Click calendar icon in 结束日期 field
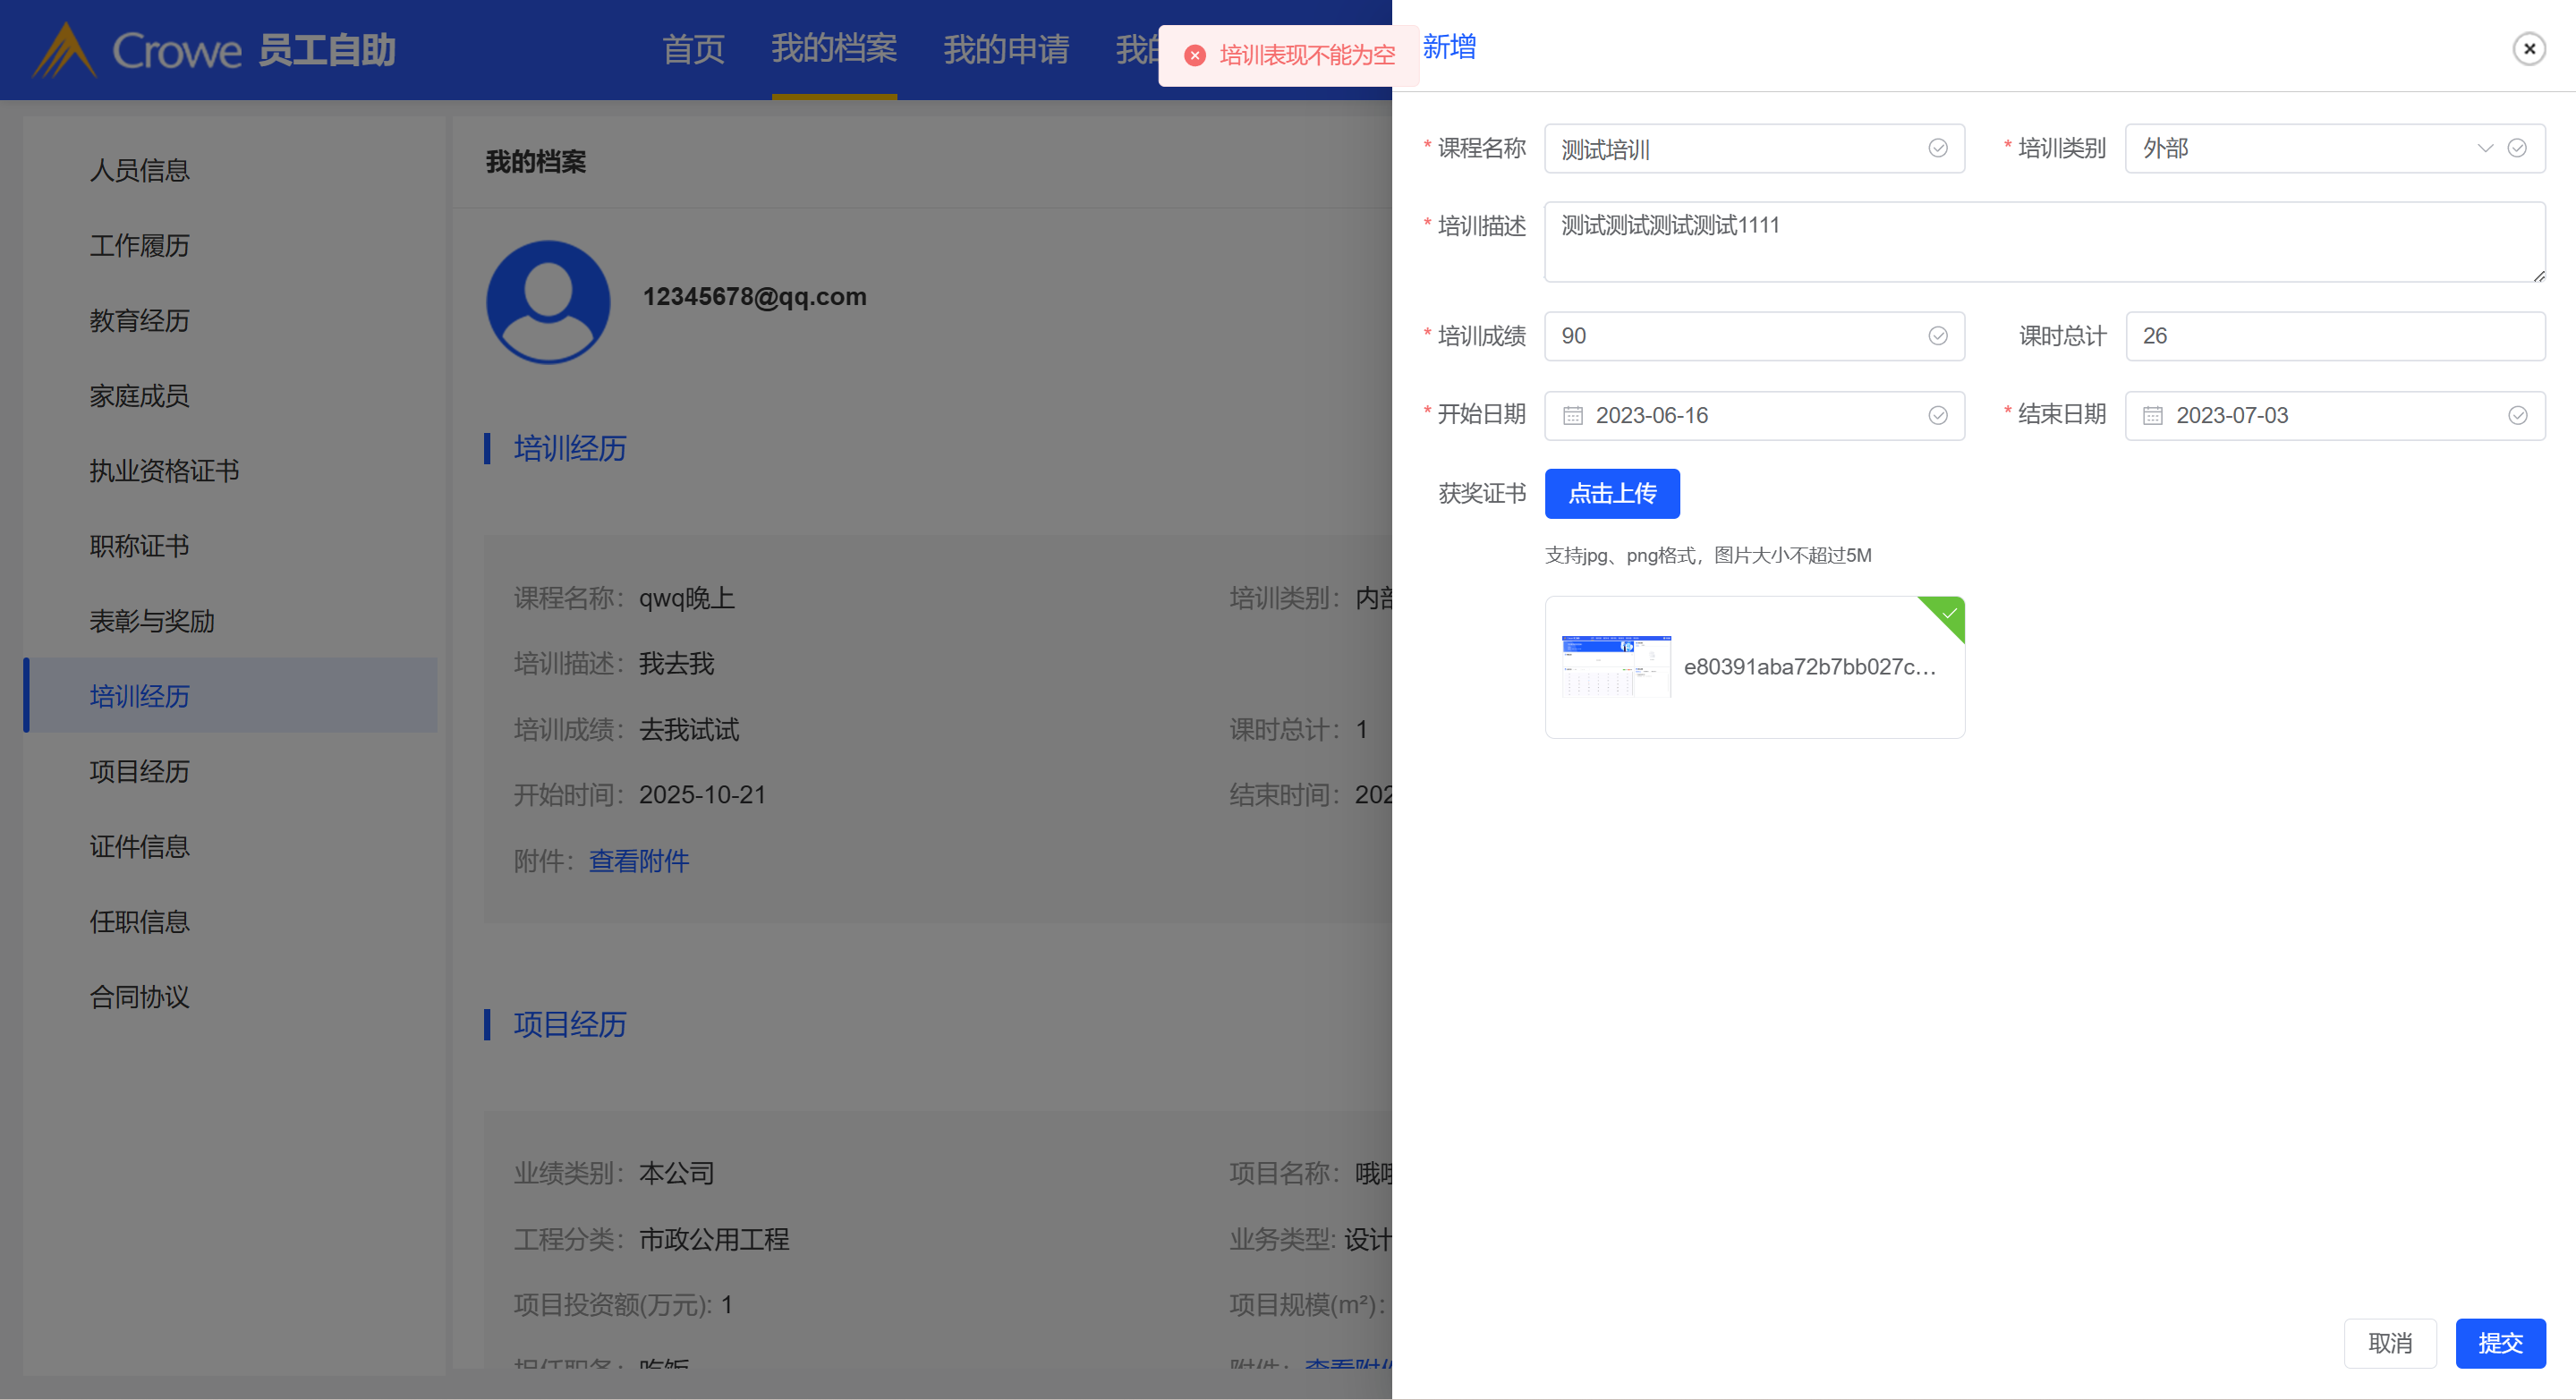 (2152, 415)
